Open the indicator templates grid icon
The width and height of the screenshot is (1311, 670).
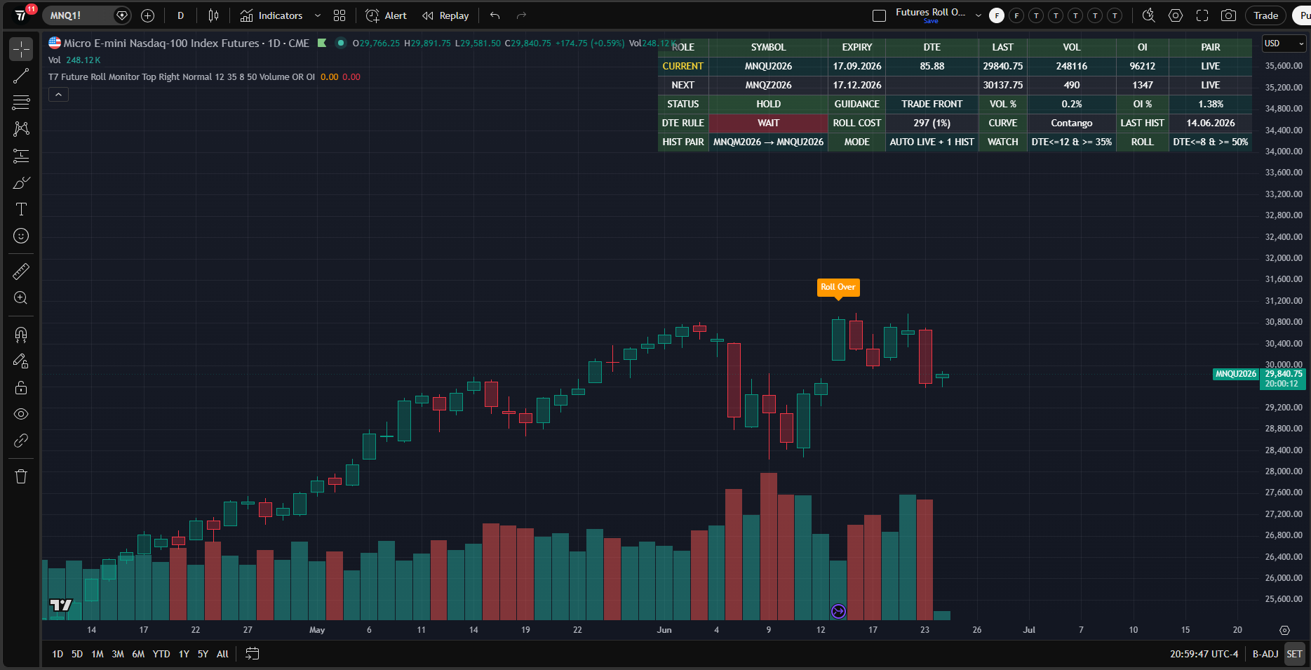[x=339, y=15]
